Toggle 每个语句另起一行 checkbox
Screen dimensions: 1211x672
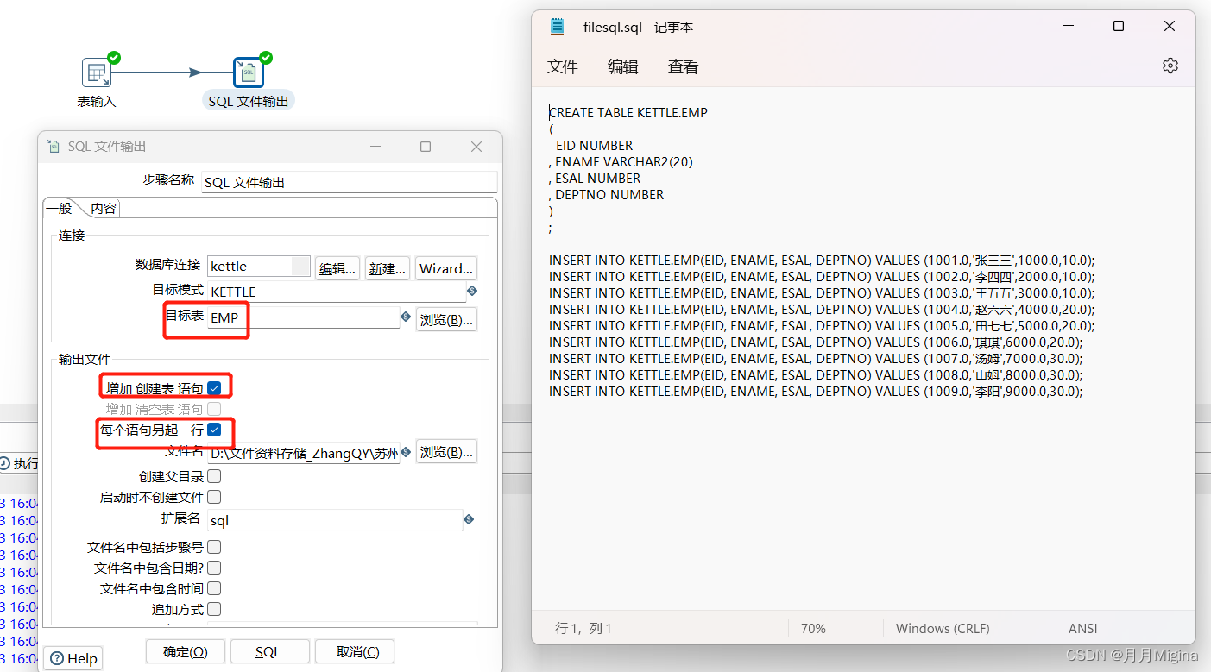pos(214,429)
